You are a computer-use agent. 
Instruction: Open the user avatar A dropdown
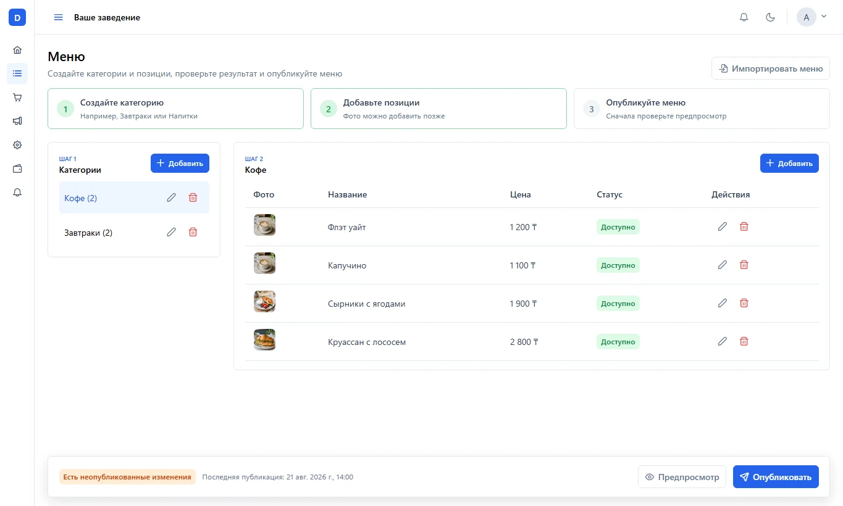(x=812, y=17)
